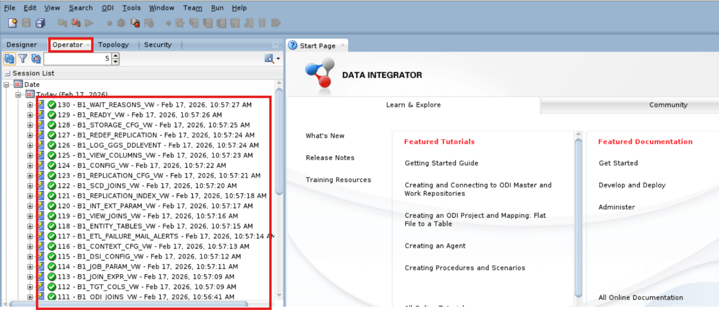Viewport: 719px width, 310px height.
Task: Click the Pause debug toolbar icon
Action: (x=262, y=23)
